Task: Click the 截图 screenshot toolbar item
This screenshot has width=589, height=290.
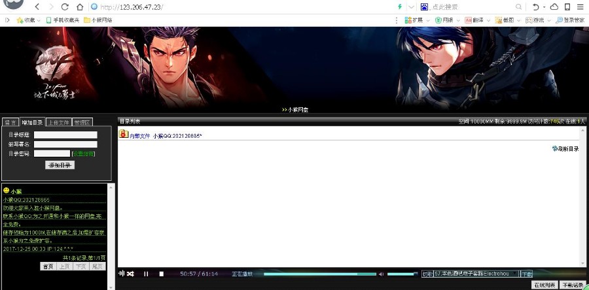Action: (504, 20)
